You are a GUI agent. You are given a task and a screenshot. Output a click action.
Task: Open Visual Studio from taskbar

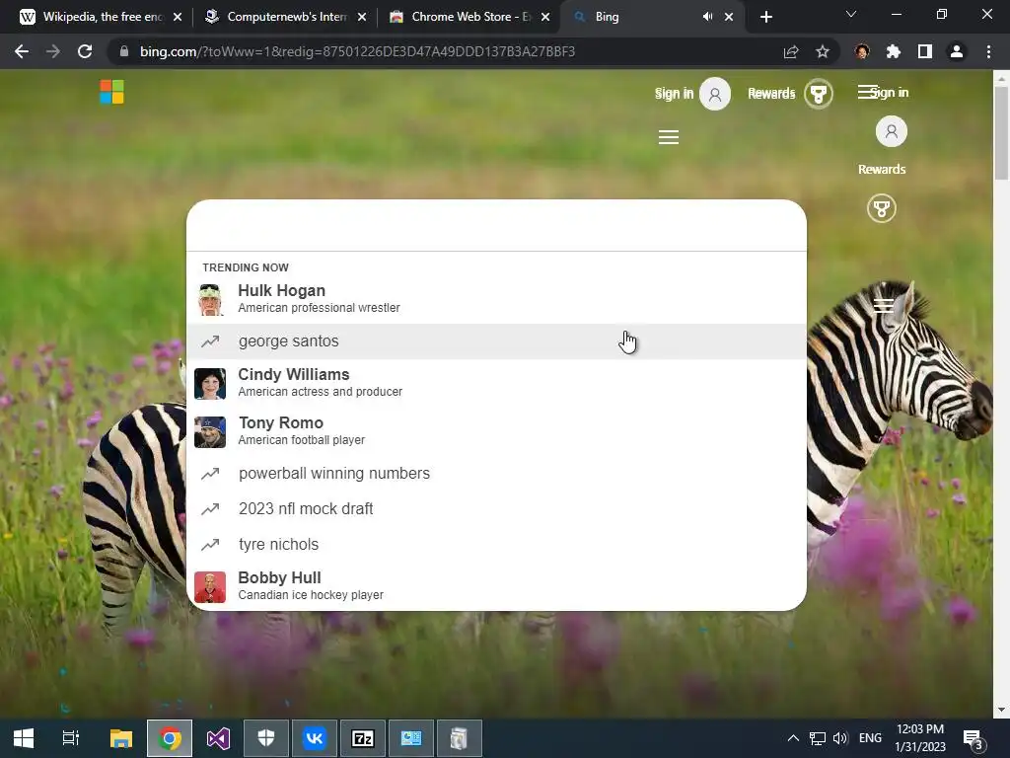pos(218,738)
